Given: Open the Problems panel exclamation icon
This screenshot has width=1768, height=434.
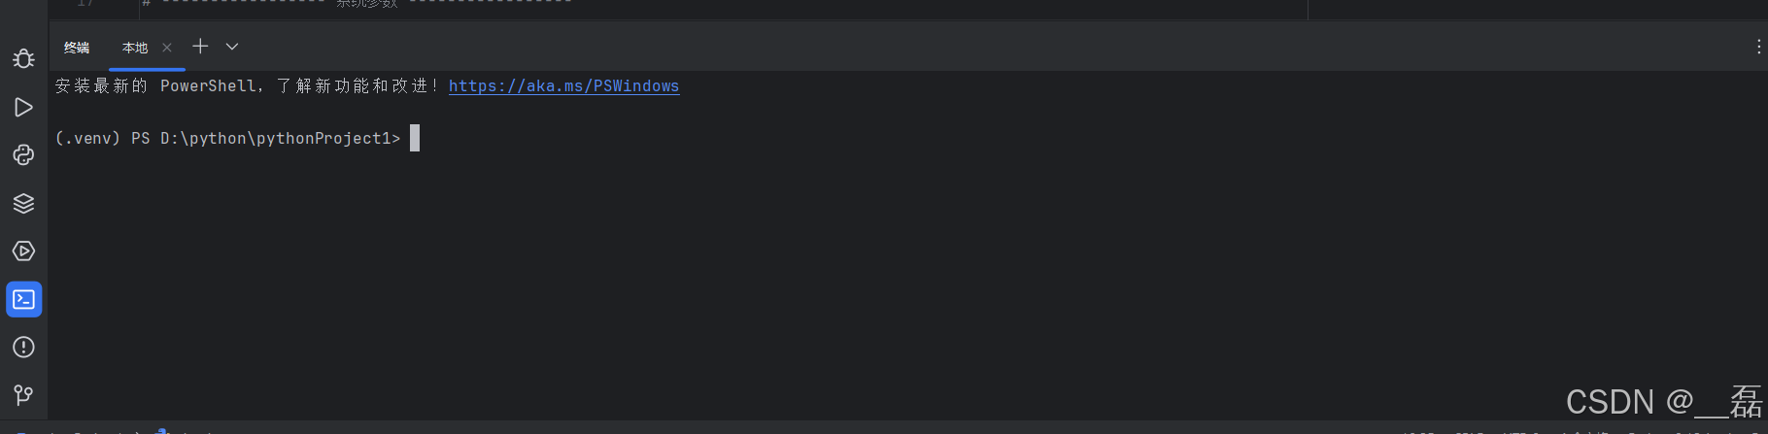Looking at the screenshot, I should point(23,348).
